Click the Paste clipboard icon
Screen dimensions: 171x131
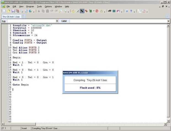pyautogui.click(x=47, y=11)
